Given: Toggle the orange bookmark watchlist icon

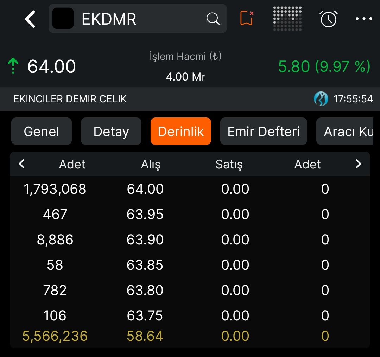Looking at the screenshot, I should pos(247,18).
